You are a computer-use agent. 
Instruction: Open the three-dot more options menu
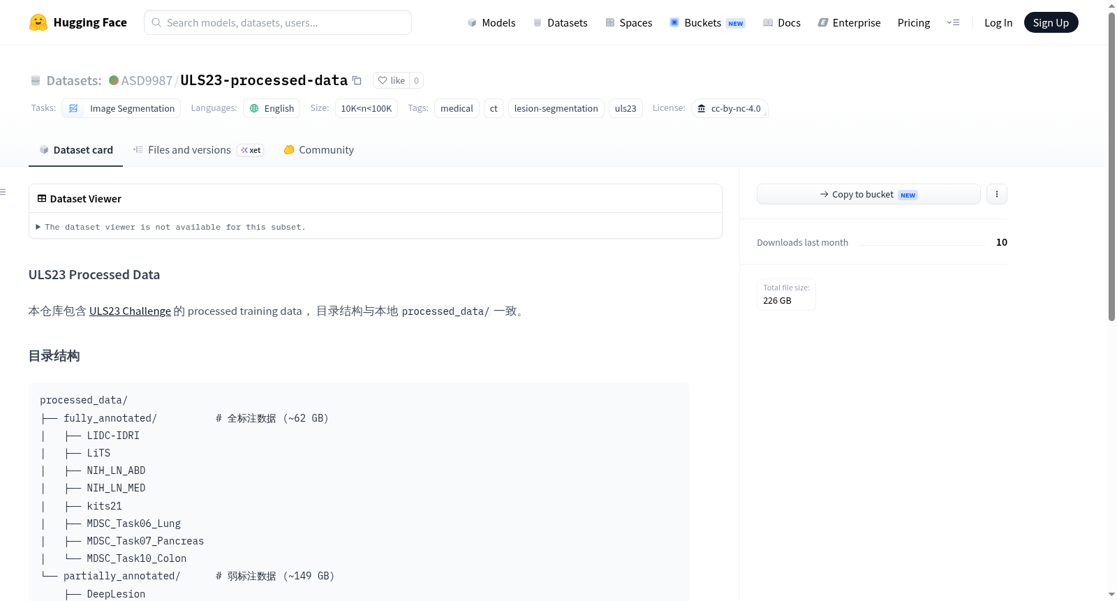[997, 194]
